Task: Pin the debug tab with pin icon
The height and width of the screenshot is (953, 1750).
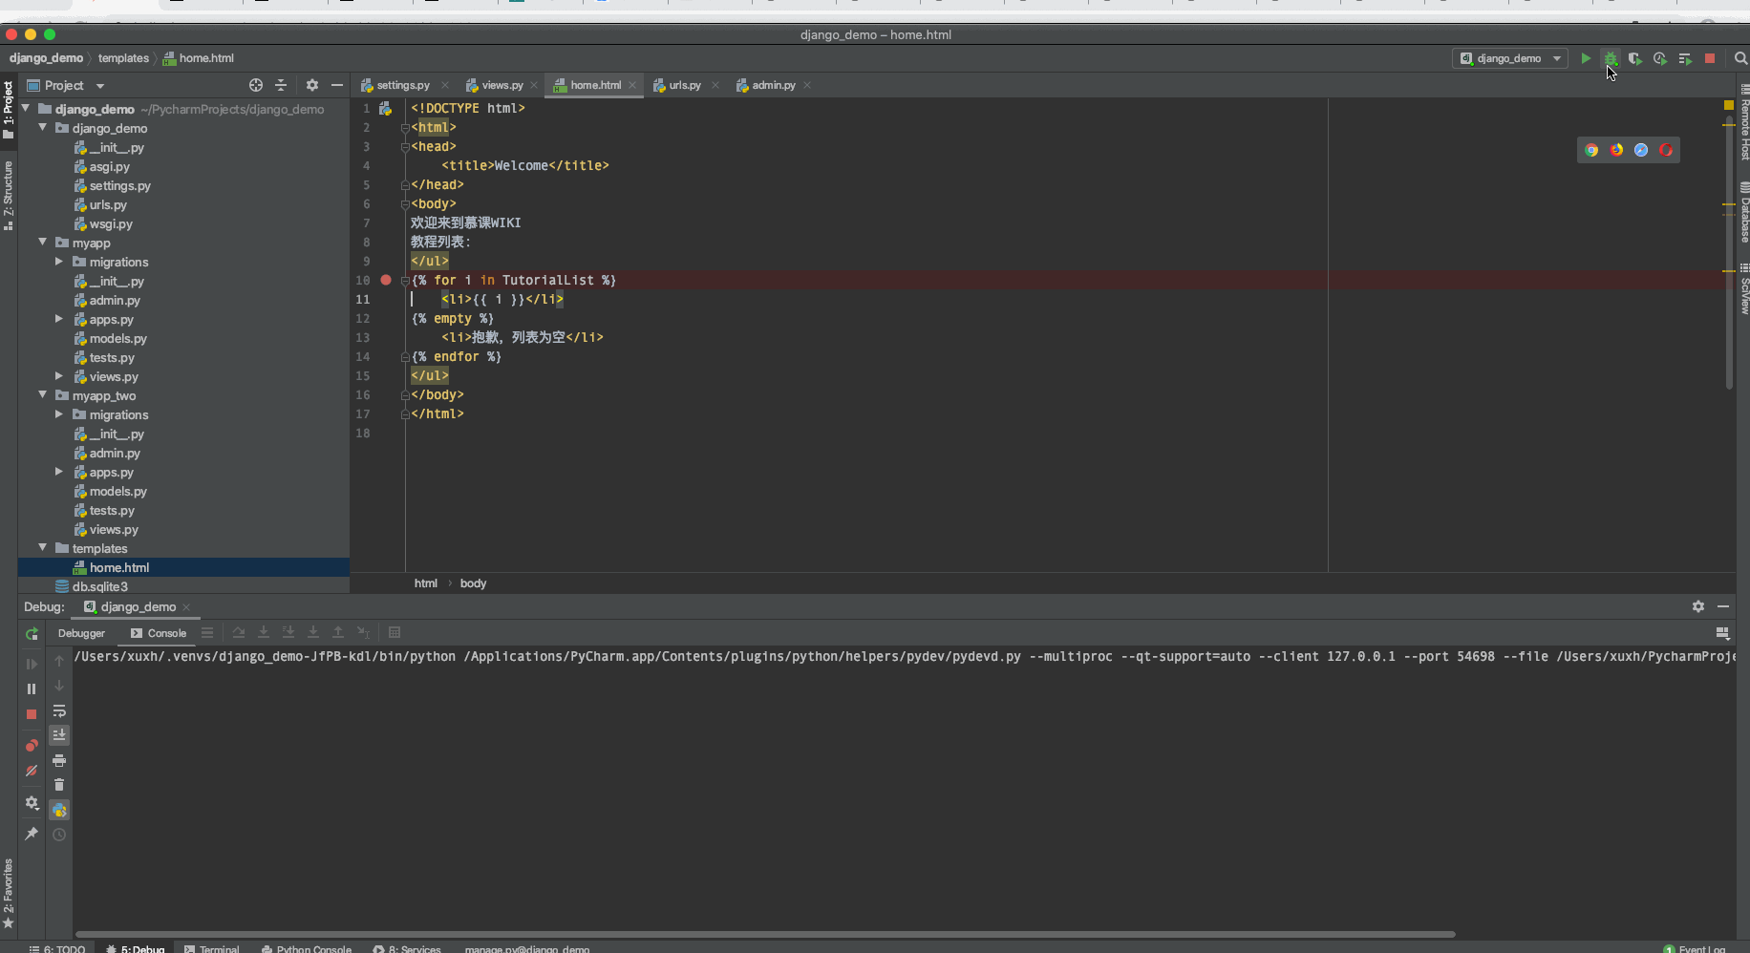Action: [x=32, y=834]
